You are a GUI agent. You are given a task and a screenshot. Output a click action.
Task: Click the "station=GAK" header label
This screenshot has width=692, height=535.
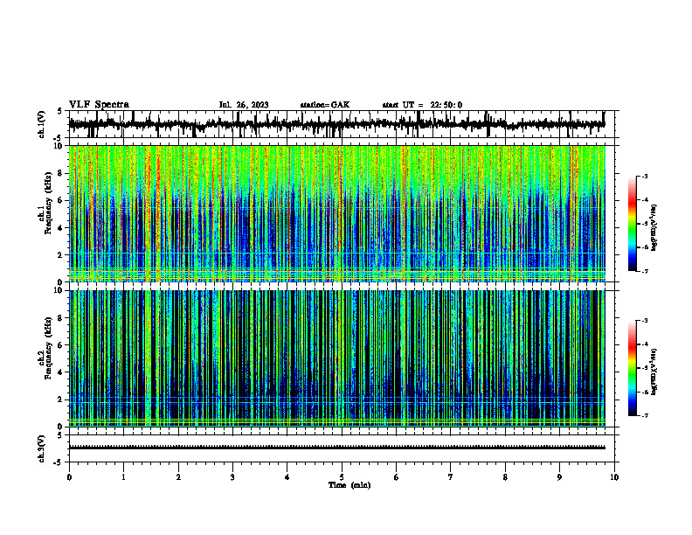325,105
